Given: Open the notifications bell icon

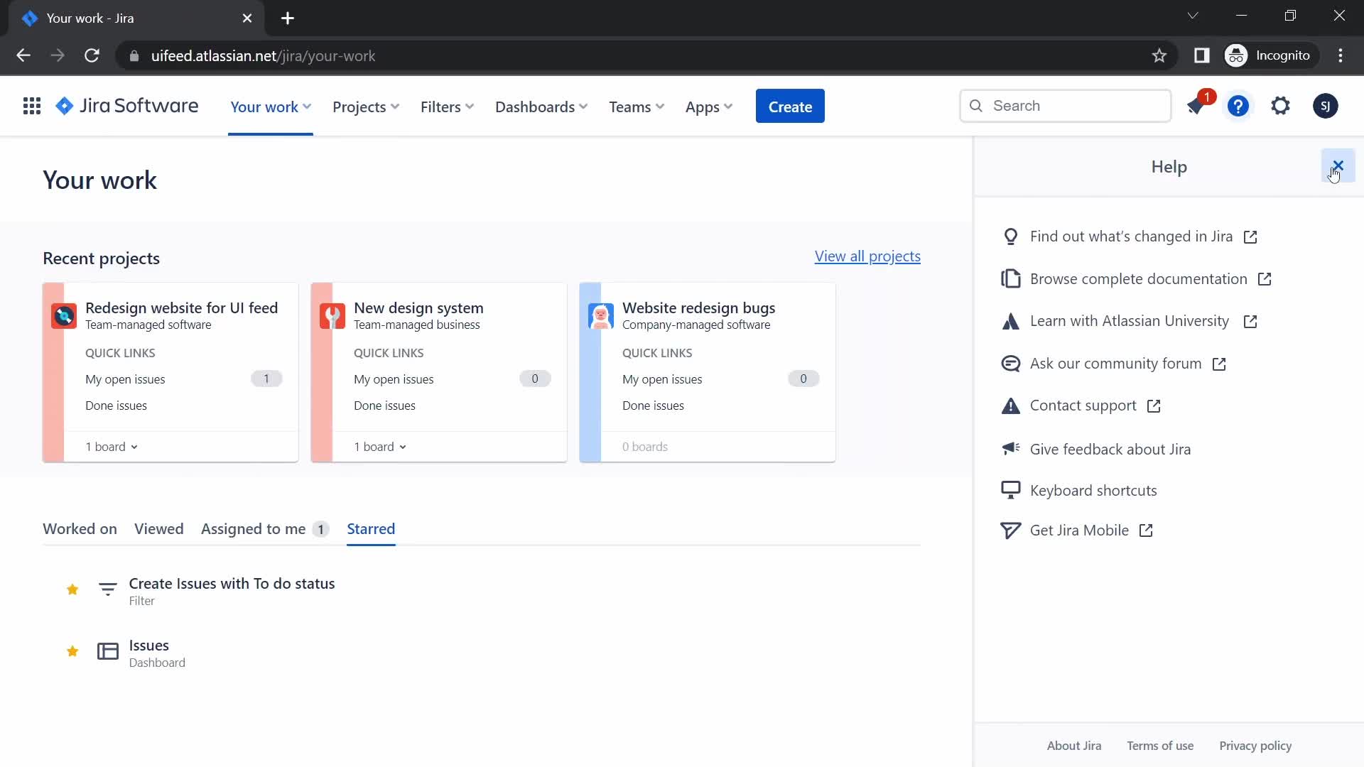Looking at the screenshot, I should (1196, 107).
